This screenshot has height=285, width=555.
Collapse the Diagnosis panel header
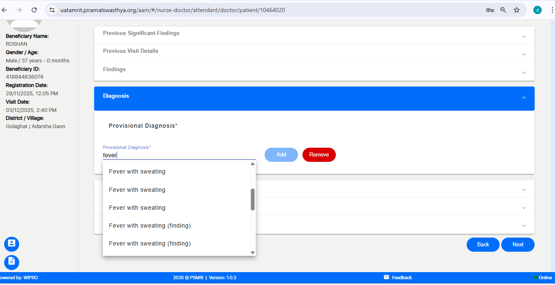click(x=314, y=97)
